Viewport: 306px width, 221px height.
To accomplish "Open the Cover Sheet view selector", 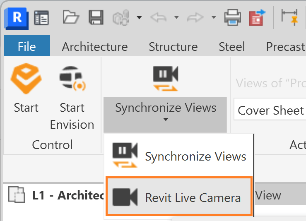I will [x=270, y=110].
